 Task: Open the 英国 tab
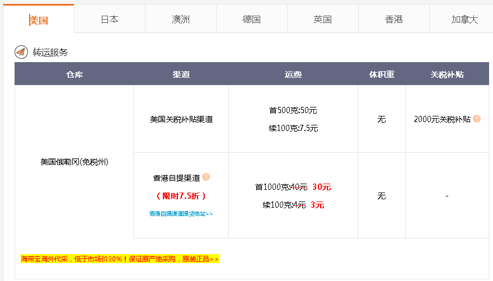(323, 19)
